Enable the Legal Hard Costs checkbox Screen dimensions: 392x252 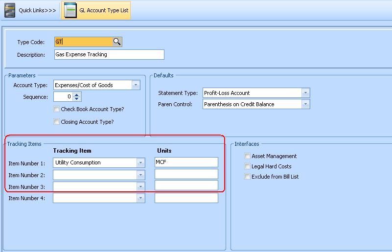(x=248, y=166)
